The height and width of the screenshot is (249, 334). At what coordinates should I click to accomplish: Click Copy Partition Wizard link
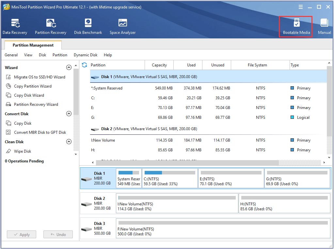pyautogui.click(x=33, y=86)
